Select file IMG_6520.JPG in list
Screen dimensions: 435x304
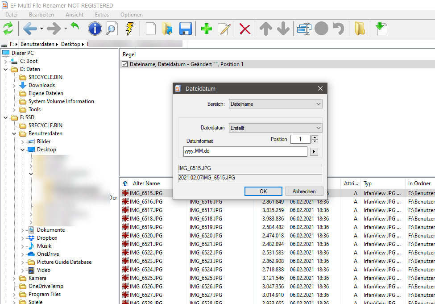pos(146,235)
